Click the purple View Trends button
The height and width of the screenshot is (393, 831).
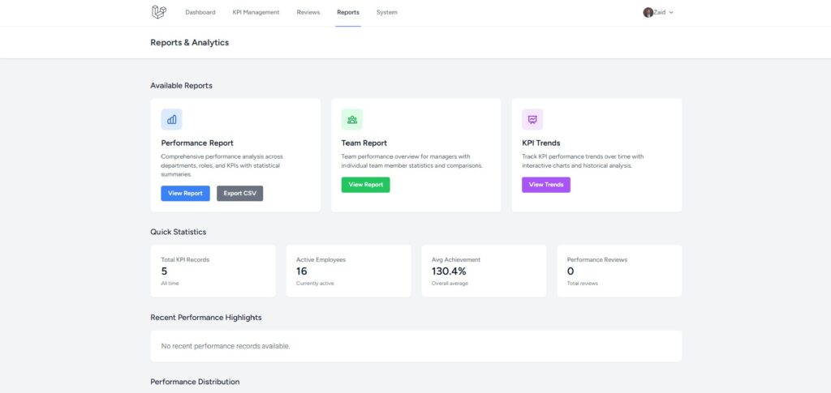click(x=546, y=185)
